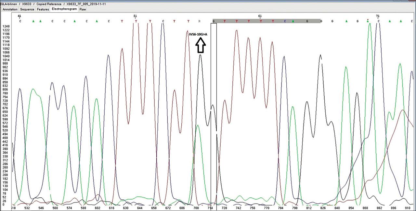Image resolution: width=416 pixels, height=211 pixels.
Task: Select the IVS6-10G>A annotation label
Action: 198,34
